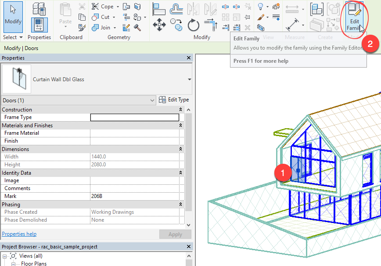Collapse the Views (all) tree node
381x266 pixels.
(4, 256)
